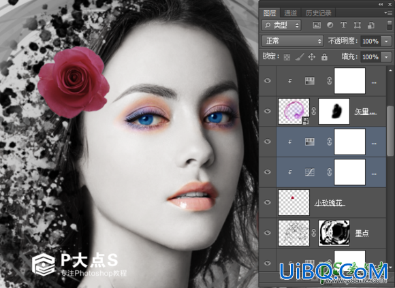The image size is (395, 288).
Task: Unlink the mask on the curves layer
Action: click(329, 172)
